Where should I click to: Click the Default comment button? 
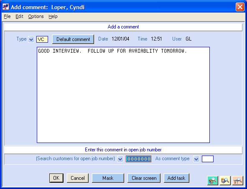pos(73,39)
